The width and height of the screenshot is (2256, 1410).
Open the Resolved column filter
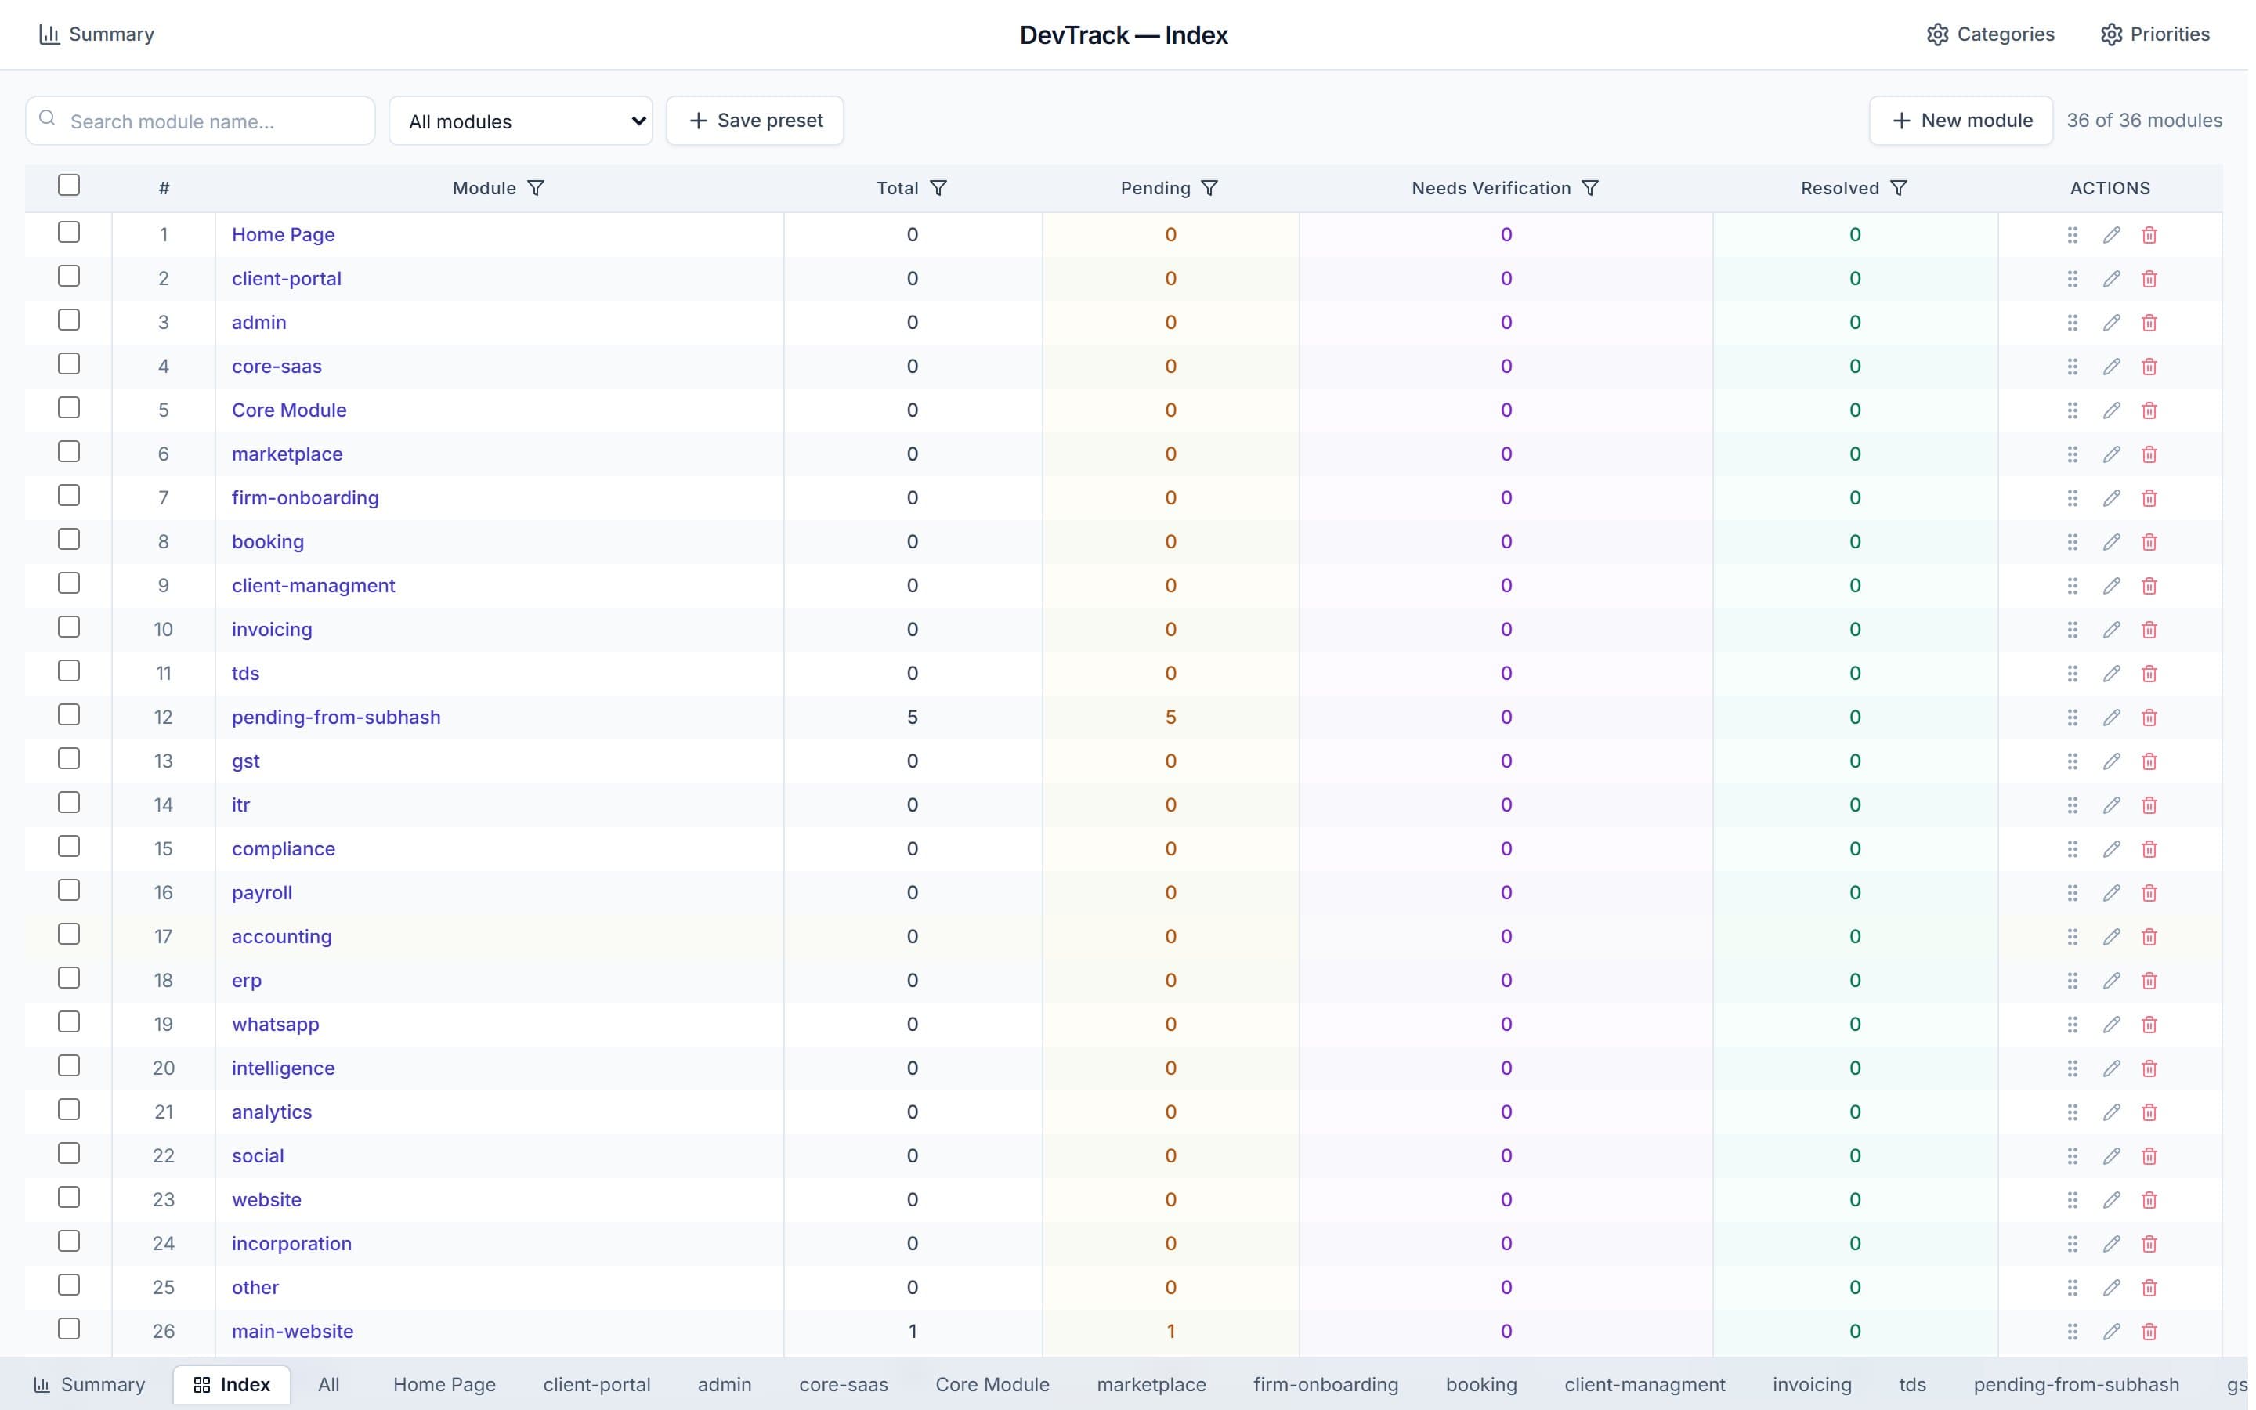1897,188
